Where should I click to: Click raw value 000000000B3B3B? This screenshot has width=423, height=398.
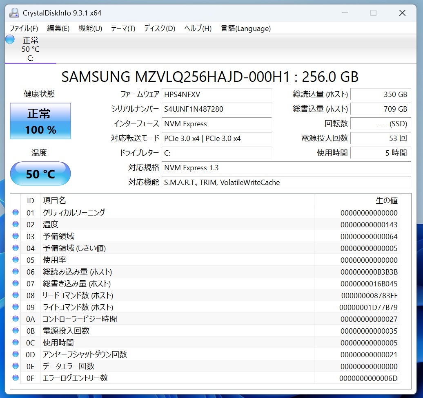click(x=369, y=272)
